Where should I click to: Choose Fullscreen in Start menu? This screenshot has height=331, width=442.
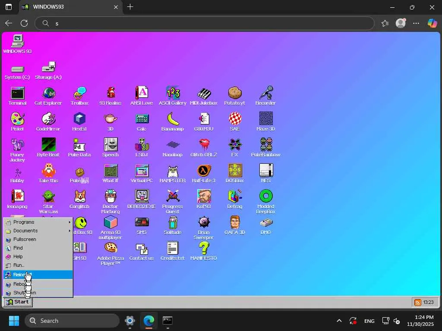click(38, 239)
